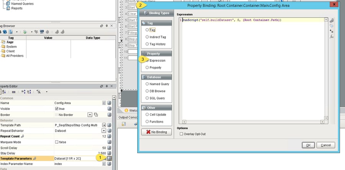
Task: Select Tag binding type radio button
Action: 147,30
